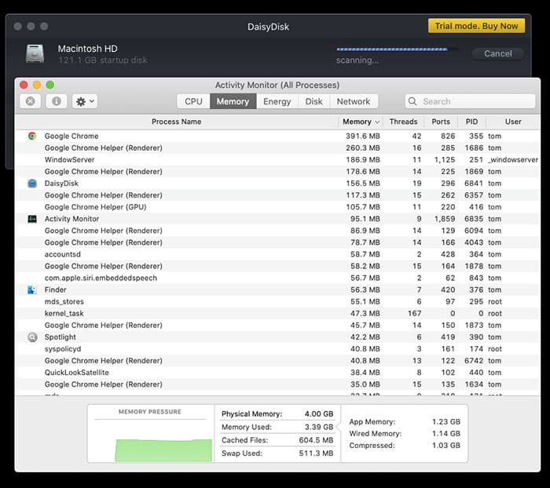Select the Activity Monitor process name

72,219
